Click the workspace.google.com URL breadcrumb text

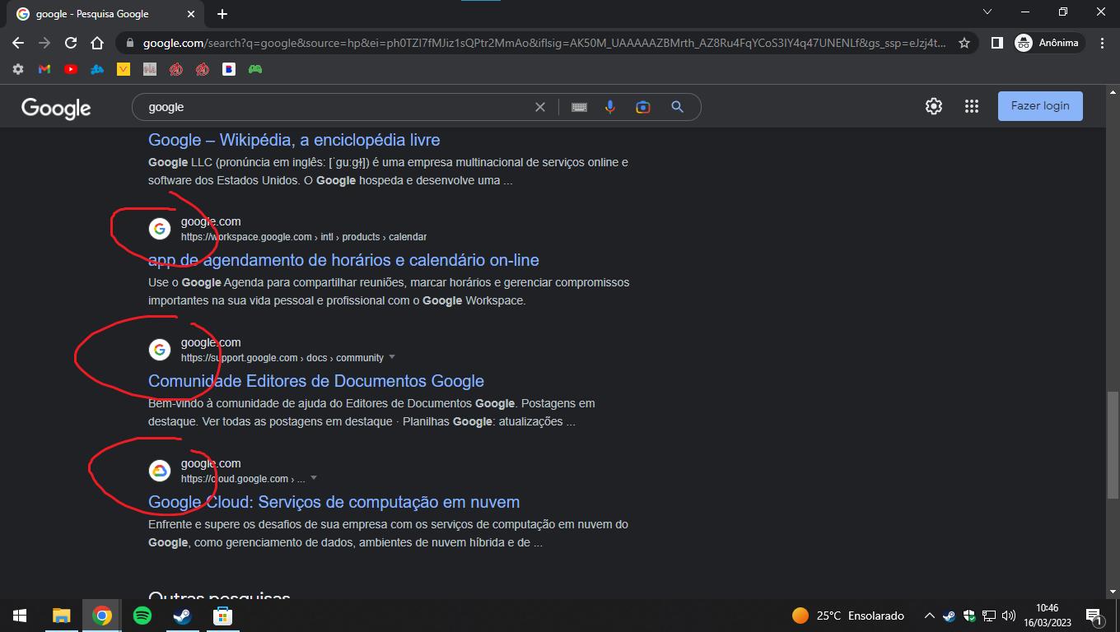pyautogui.click(x=304, y=237)
